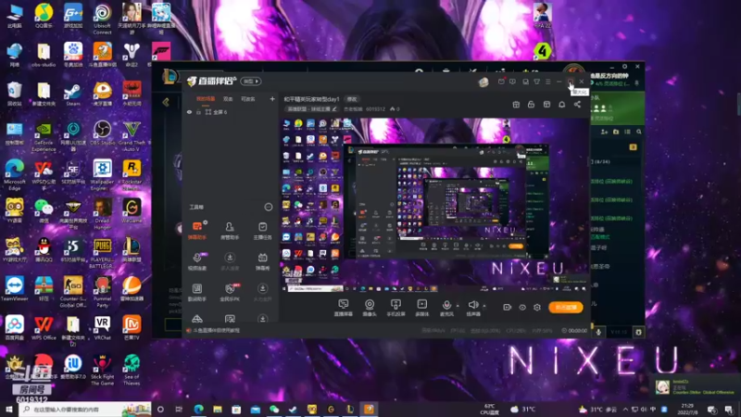Viewport: 741px width, 417px height.
Task: Select the TeamViewer desktop icon
Action: click(14, 289)
